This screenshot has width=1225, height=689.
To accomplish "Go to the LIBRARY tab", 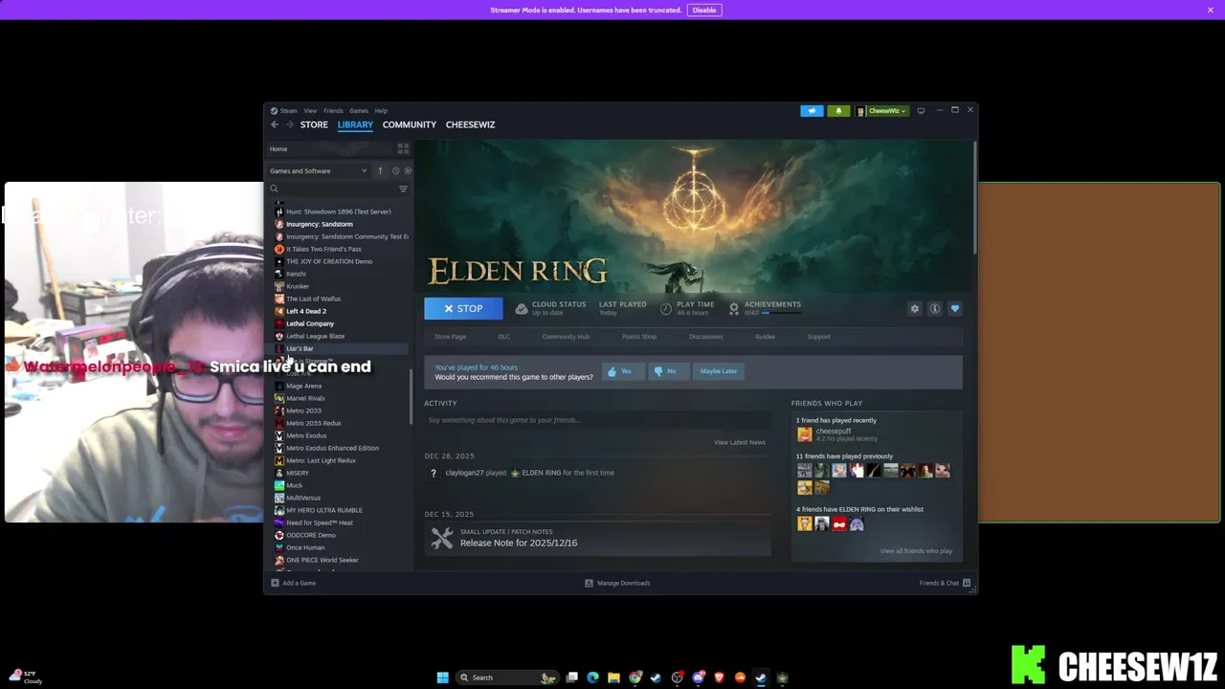I will tap(355, 124).
